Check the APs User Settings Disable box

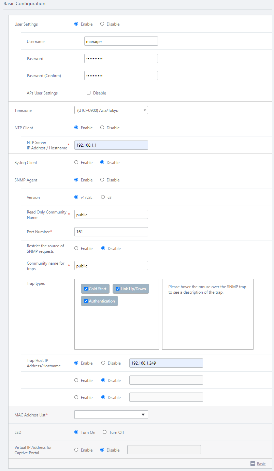[89, 93]
